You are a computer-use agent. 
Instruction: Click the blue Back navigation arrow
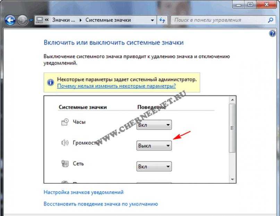[x=10, y=20]
